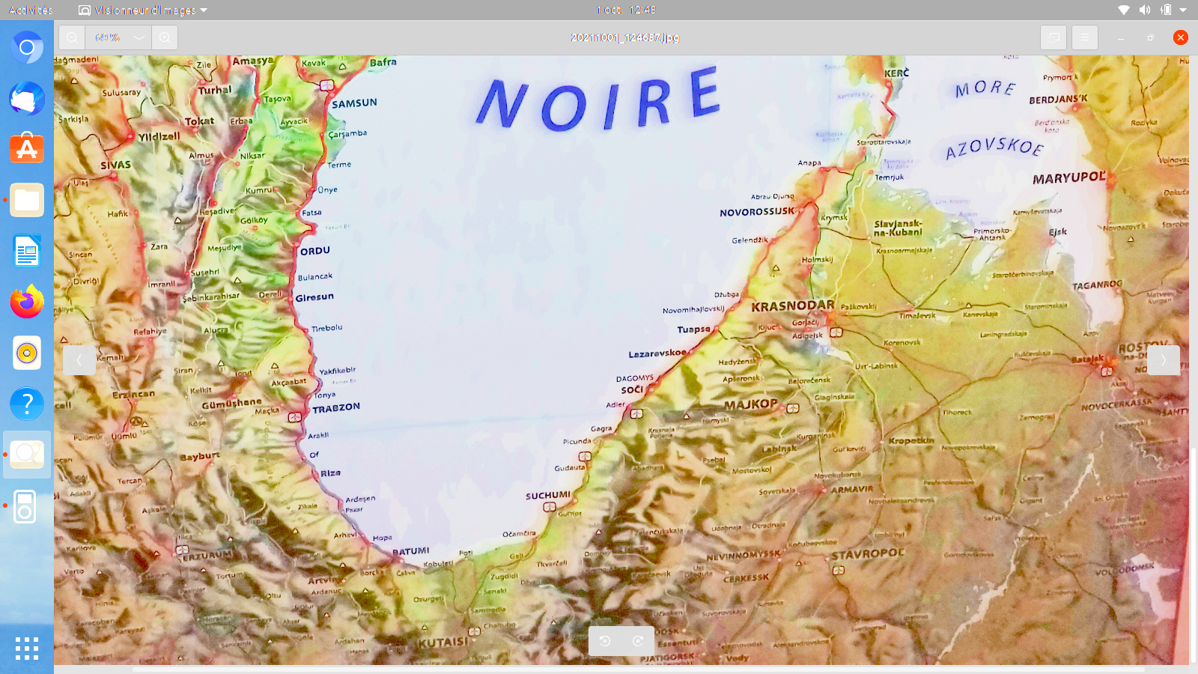Viewport: 1198px width, 674px height.
Task: Open Firefox from the dock
Action: (27, 302)
